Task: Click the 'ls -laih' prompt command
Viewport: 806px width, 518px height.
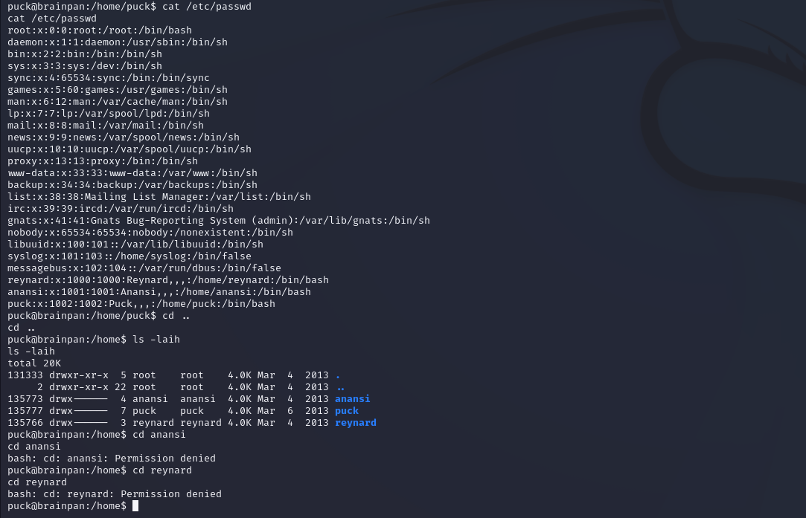Action: click(x=156, y=340)
